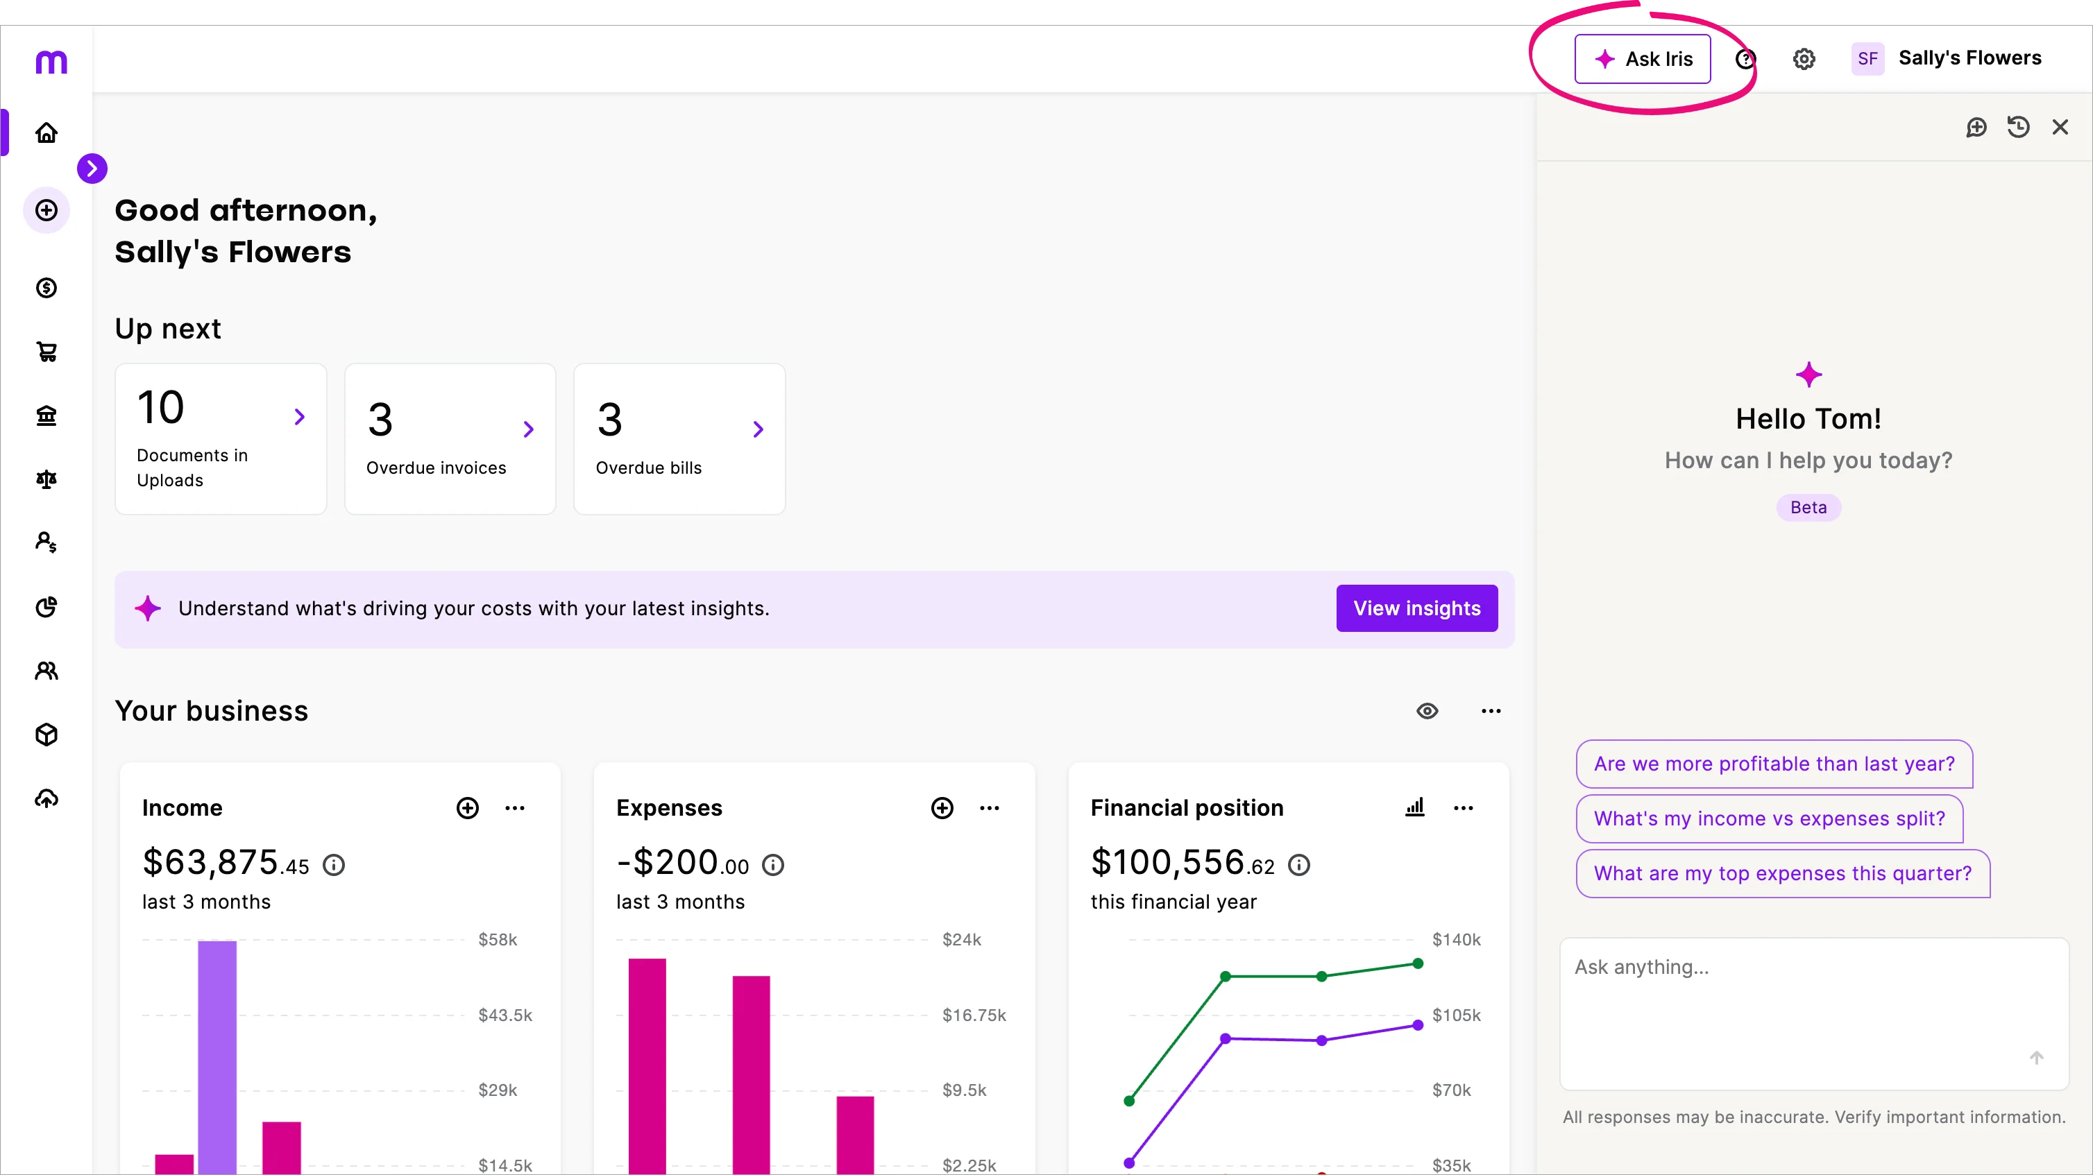Open Your business section more options menu

click(1491, 710)
